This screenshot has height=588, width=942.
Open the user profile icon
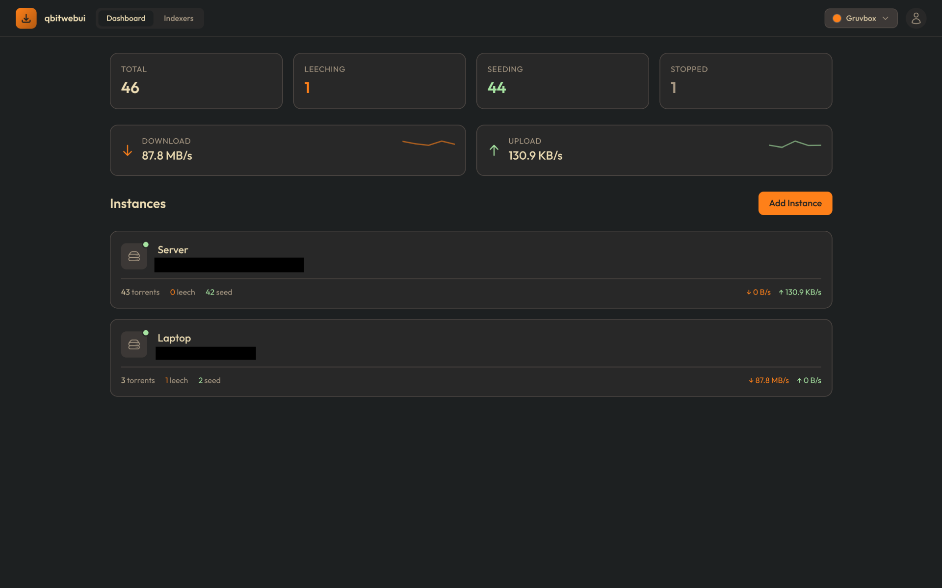916,18
